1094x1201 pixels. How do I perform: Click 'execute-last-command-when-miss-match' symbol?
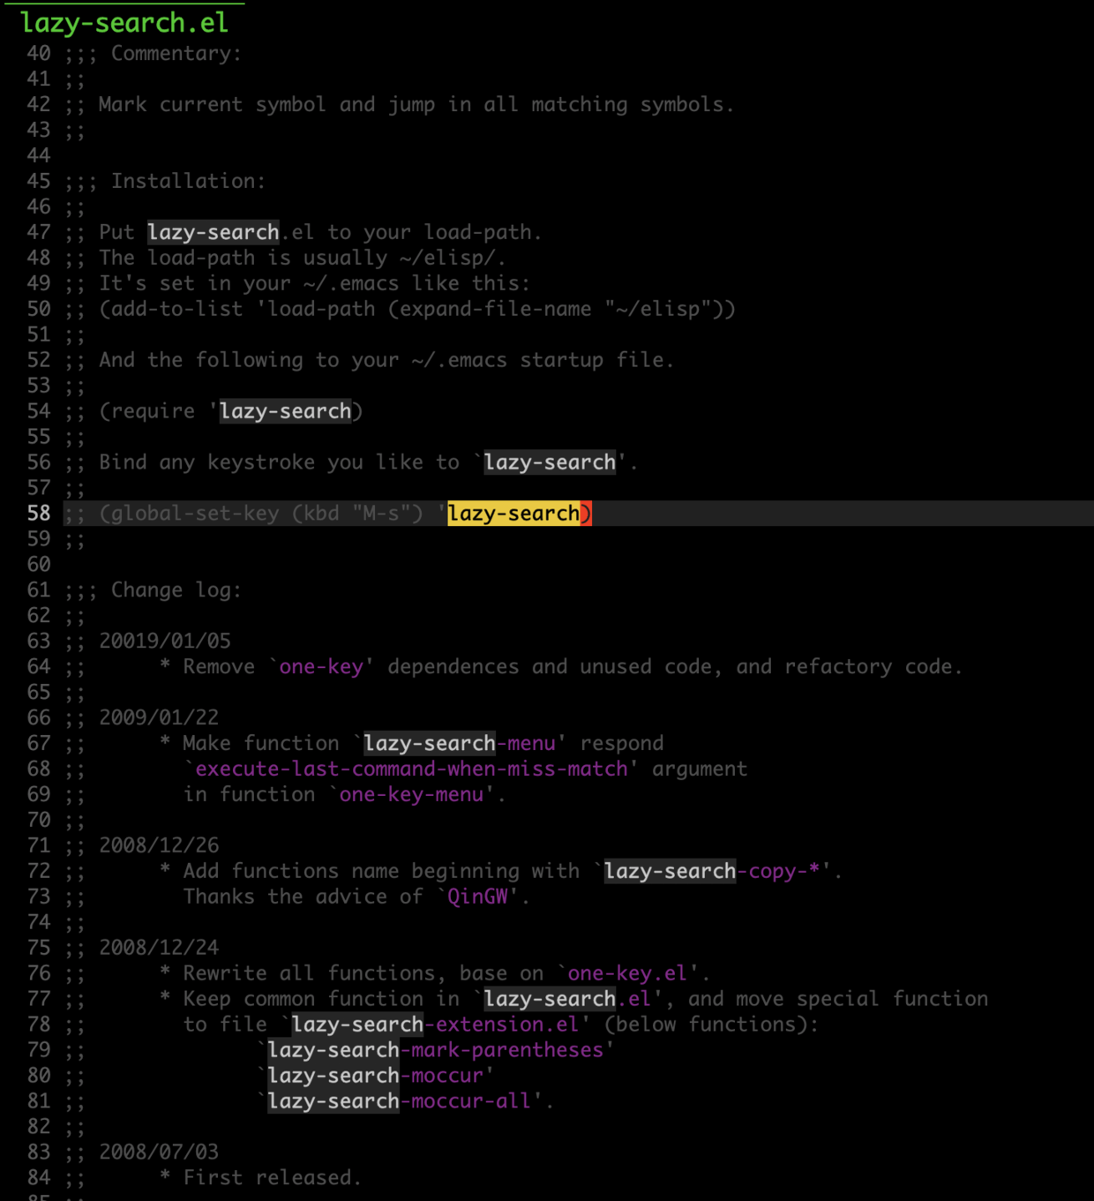[411, 769]
